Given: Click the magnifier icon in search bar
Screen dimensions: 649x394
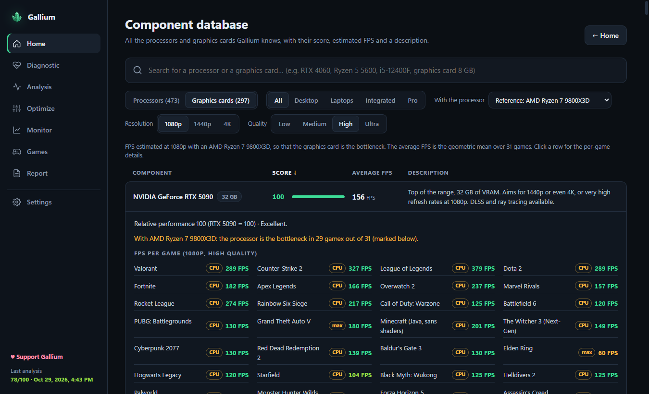Looking at the screenshot, I should click(137, 71).
